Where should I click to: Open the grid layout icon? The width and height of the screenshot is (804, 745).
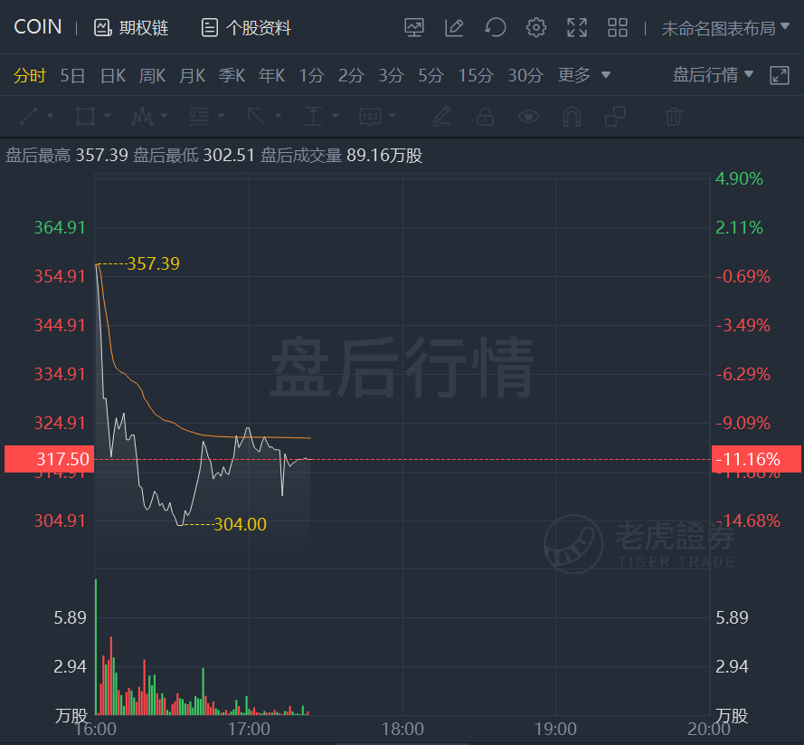[x=618, y=28]
